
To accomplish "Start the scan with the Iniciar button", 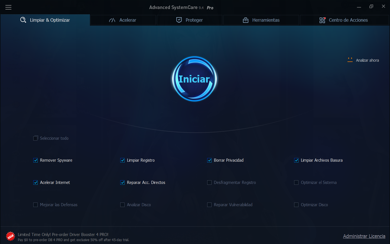I will click(x=194, y=79).
